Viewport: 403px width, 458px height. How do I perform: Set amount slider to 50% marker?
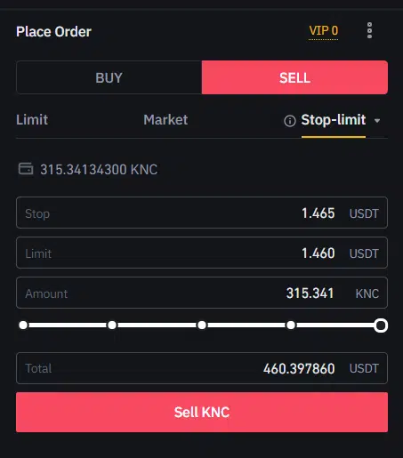(x=202, y=325)
